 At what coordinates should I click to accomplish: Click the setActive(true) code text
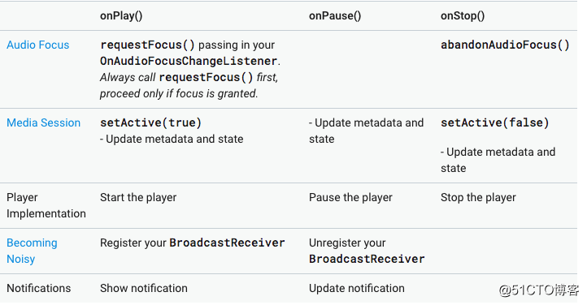pyautogui.click(x=151, y=122)
